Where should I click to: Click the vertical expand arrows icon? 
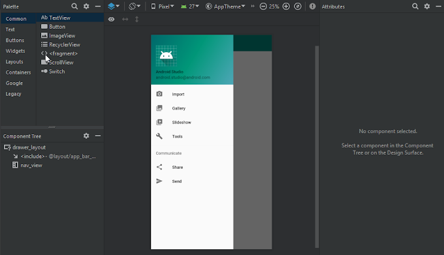click(x=136, y=19)
